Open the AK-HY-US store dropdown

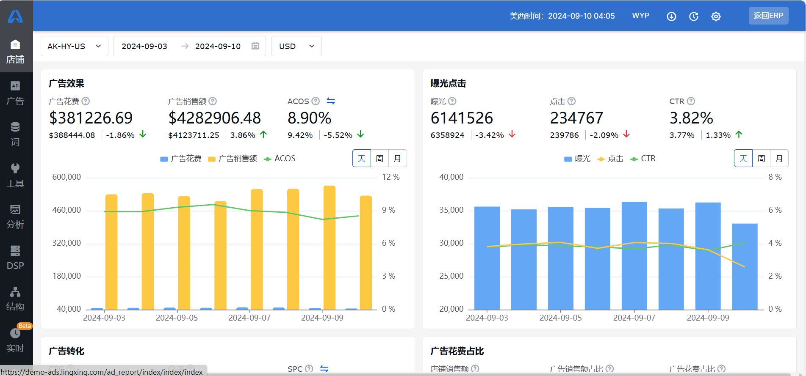pyautogui.click(x=75, y=46)
